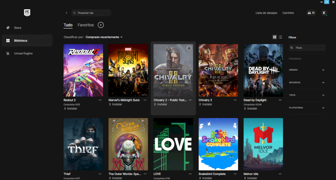This screenshot has width=336, height=180.
Task: Open options menu for The Outer Worlds
Action: point(145,174)
